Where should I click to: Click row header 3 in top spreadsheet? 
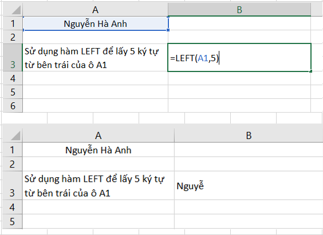point(13,58)
